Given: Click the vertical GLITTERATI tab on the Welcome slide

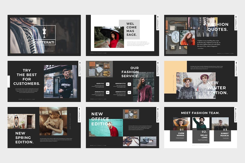Looking at the screenshot, I should click(158, 23).
